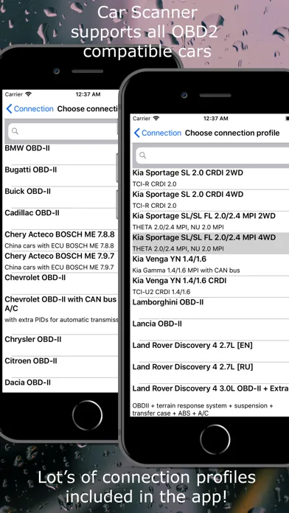
Task: Go back to Connection on left phone
Action: point(29,108)
